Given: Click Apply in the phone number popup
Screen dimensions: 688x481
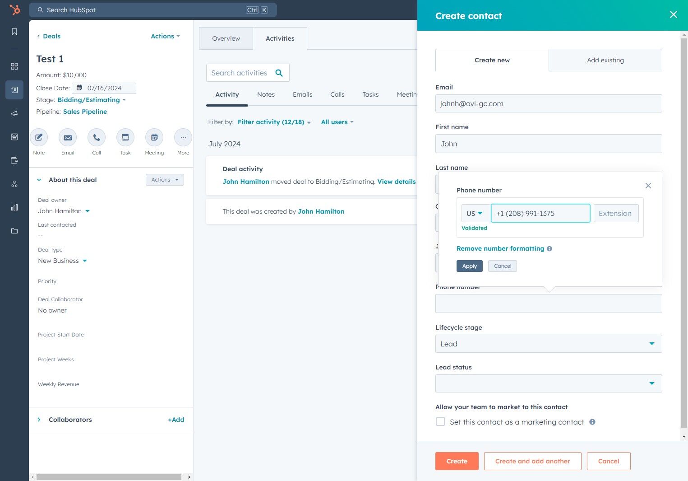Looking at the screenshot, I should tap(470, 266).
